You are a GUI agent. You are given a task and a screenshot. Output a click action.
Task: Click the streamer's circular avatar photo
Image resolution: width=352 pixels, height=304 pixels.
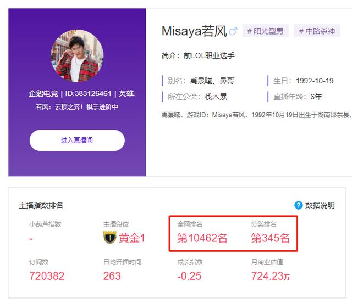pyautogui.click(x=77, y=56)
